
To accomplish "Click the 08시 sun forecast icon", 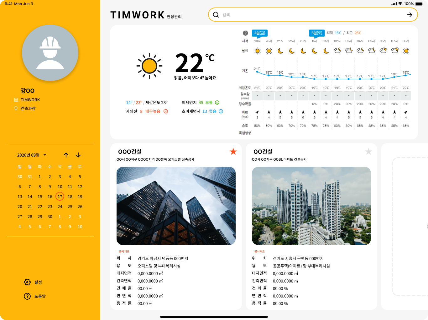I will point(406,51).
